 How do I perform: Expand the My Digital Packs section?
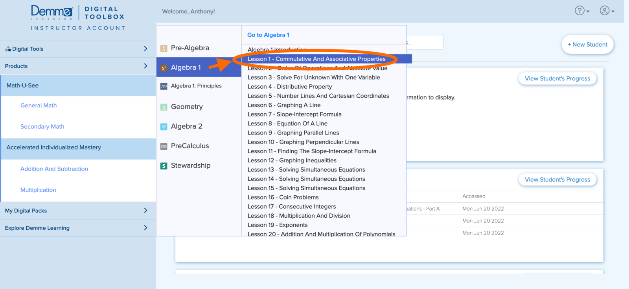coord(145,211)
